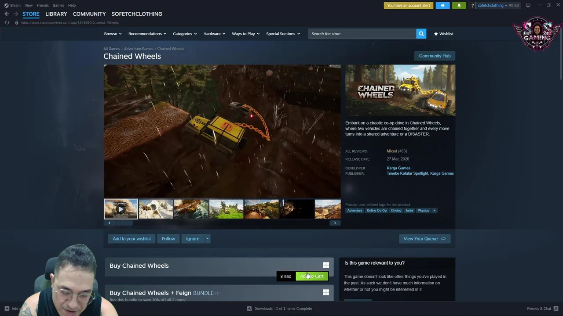563x316 pixels.
Task: Click the Ignore button
Action: pyautogui.click(x=193, y=239)
